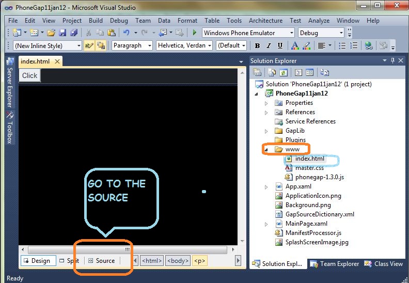Screen dimensions: 409x283
Task: Open the font foreground color picker
Action: [295, 45]
